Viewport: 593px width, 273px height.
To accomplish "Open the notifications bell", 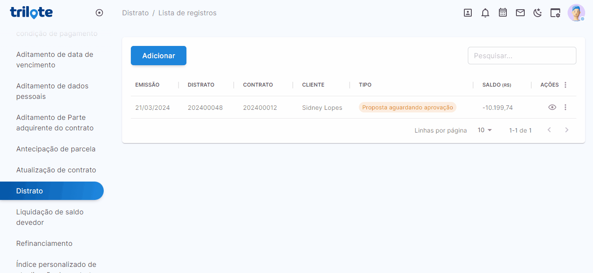I will pyautogui.click(x=485, y=13).
